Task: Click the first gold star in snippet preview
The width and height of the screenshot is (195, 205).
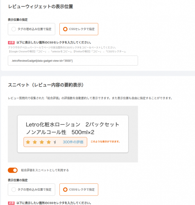Action: coord(28,142)
